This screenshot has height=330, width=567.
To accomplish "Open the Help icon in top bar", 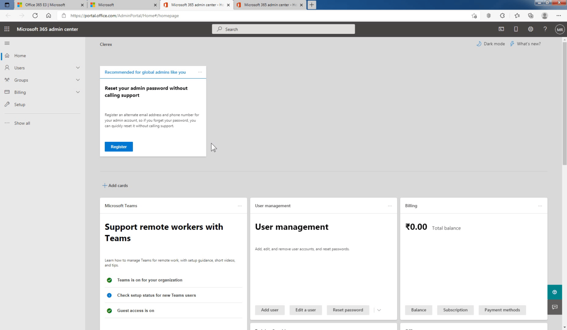I will coord(545,29).
